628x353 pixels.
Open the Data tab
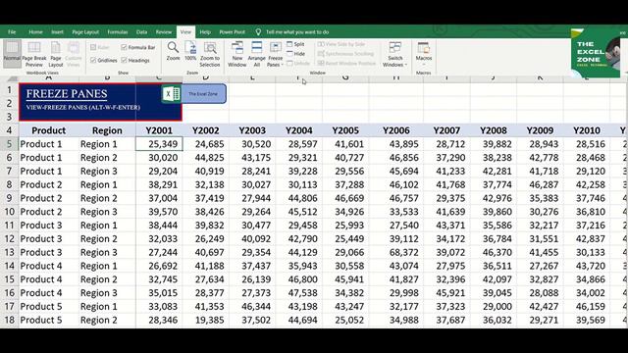pos(141,32)
